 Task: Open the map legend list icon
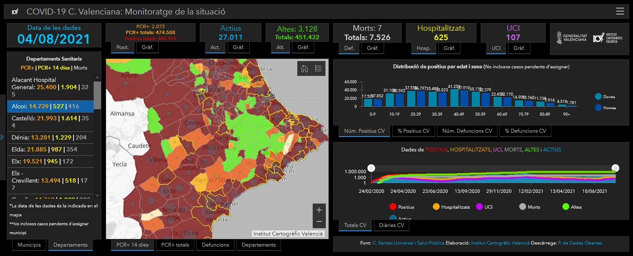click(x=318, y=69)
